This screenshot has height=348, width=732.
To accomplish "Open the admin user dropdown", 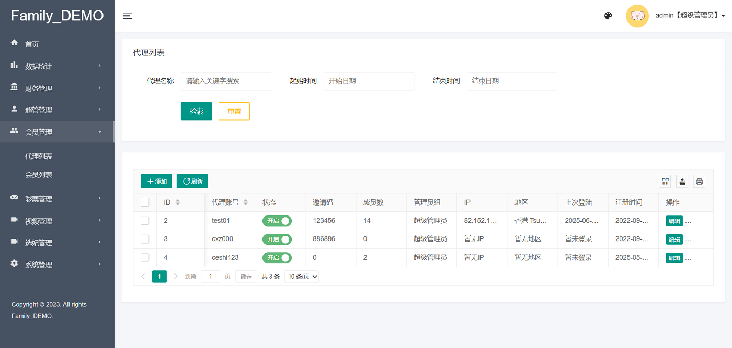I will 690,16.
